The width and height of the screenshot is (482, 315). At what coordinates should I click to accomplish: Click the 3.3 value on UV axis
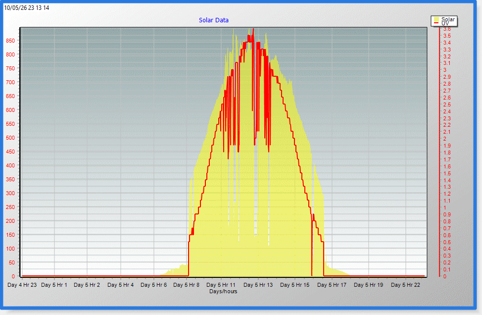tap(447, 50)
